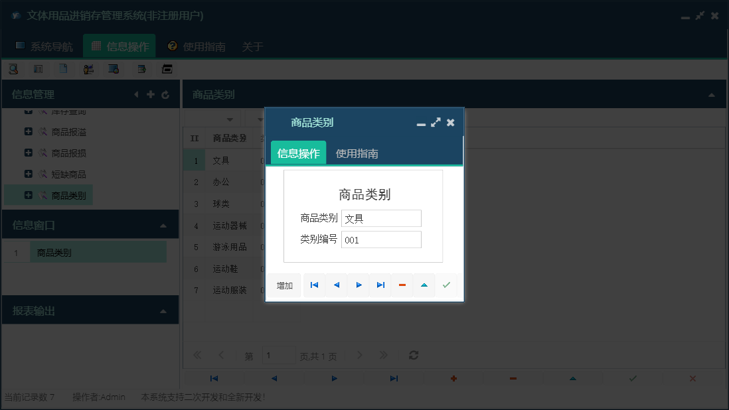The width and height of the screenshot is (729, 410).
Task: Click the 增加 button in the dialog
Action: (284, 285)
